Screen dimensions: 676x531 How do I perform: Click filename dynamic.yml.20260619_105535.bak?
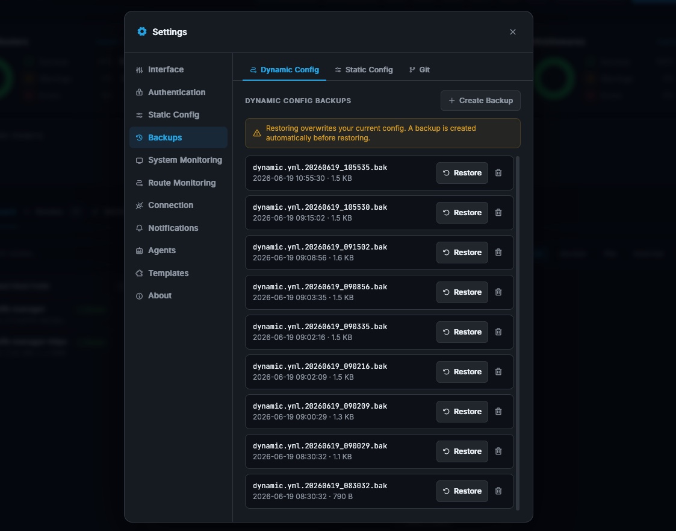pos(320,168)
